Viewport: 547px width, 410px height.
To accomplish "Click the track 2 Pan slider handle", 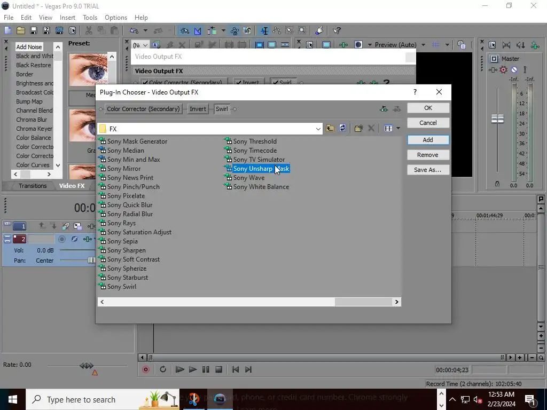I will (91, 261).
